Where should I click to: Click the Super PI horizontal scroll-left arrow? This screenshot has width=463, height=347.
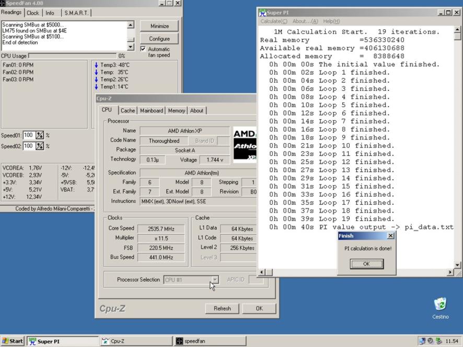tap(262, 272)
